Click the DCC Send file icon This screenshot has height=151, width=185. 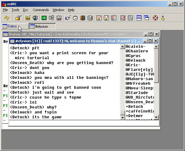point(99,18)
